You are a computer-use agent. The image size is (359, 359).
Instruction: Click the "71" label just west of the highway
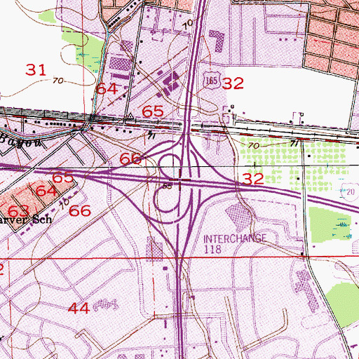click(x=151, y=135)
